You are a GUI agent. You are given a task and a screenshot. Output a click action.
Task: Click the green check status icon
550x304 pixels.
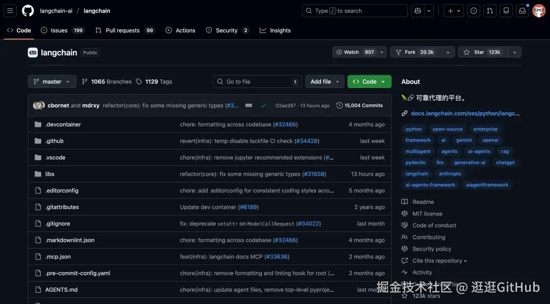coord(263,106)
